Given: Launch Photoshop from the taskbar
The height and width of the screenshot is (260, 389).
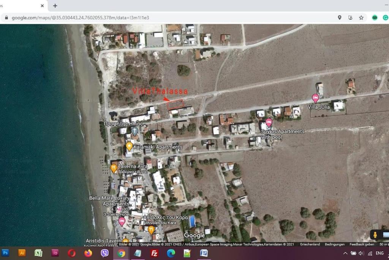Looking at the screenshot, I should [5, 253].
